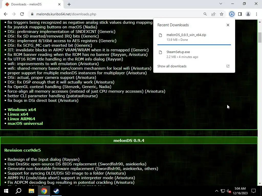The height and width of the screenshot is (196, 262).
Task: View site security lock info
Action: pos(32,14)
